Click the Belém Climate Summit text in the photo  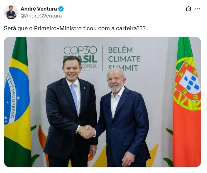point(124,59)
